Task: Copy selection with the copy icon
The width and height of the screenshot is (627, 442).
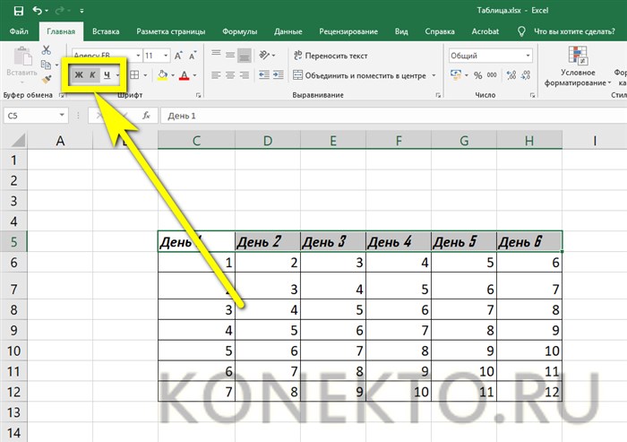Action: tap(46, 65)
